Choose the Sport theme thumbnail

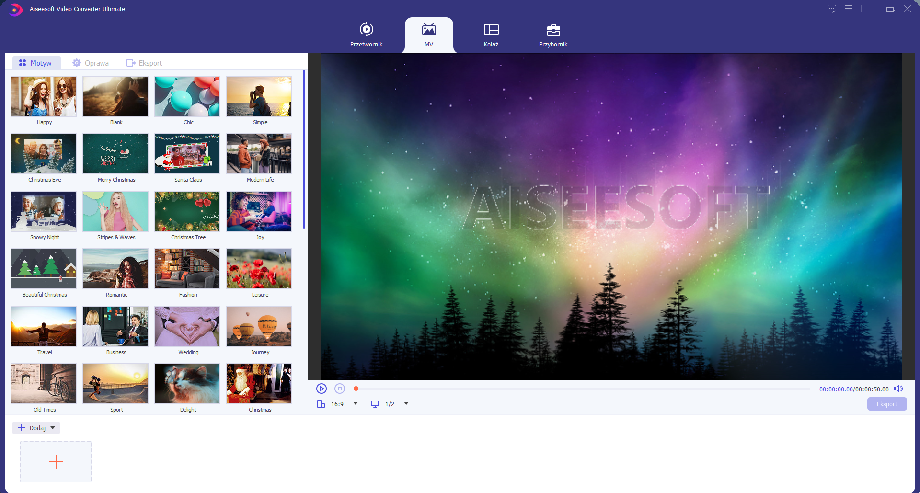pos(115,384)
